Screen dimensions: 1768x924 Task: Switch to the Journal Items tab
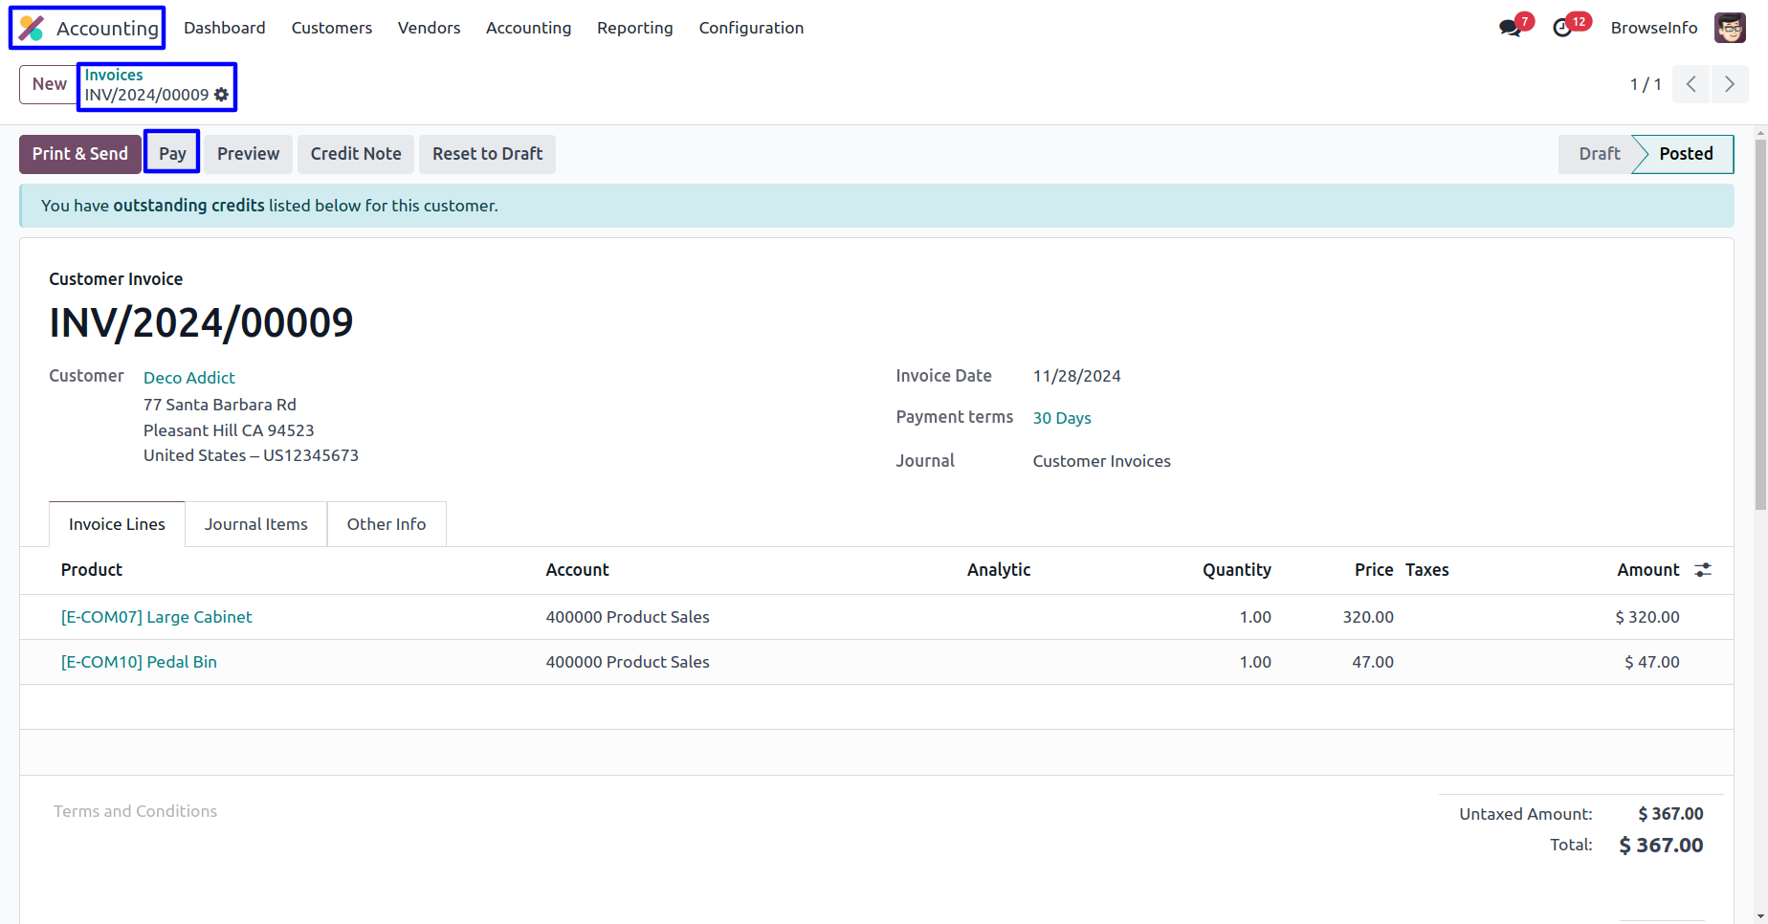pos(255,524)
